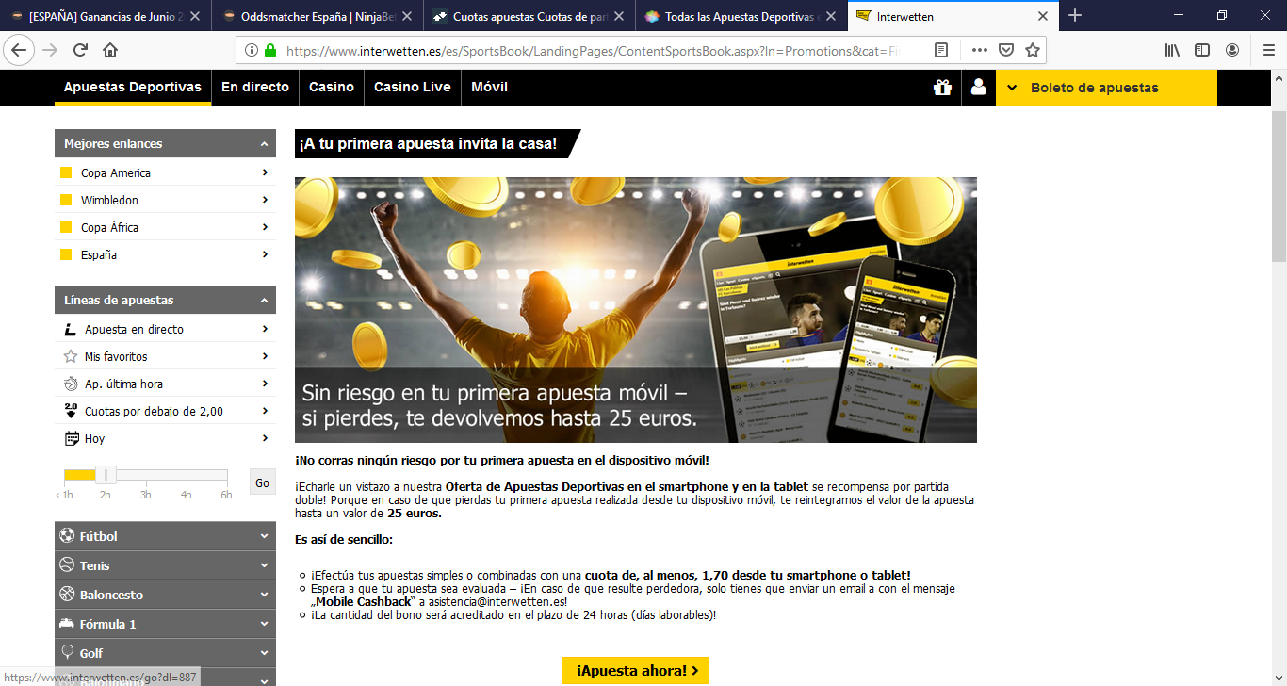Click the Hoy calendar icon

tap(71, 439)
